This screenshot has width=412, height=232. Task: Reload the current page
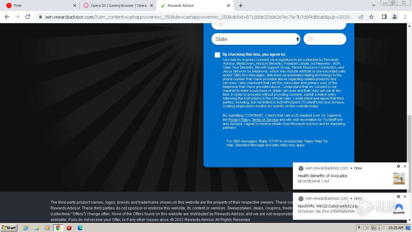coord(28,17)
